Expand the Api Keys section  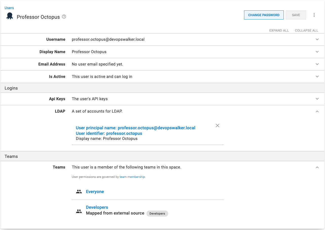[x=317, y=99]
